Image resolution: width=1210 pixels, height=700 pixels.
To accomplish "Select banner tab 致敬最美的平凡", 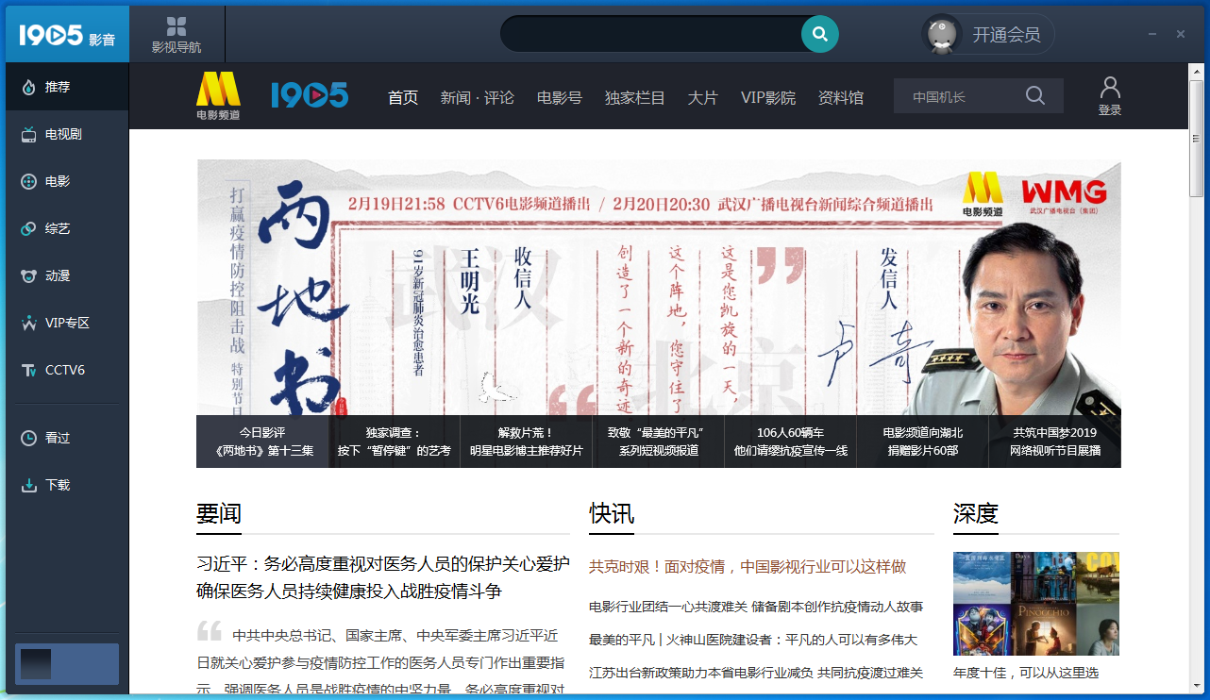I will [659, 442].
